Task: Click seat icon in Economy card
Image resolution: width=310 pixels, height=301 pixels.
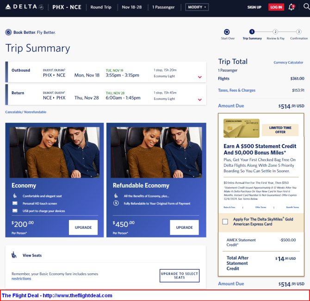Action: (x=15, y=196)
